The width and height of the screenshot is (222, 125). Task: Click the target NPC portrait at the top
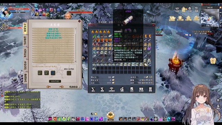coord(68,16)
